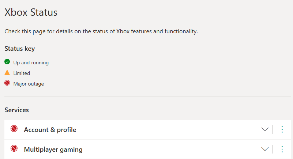This screenshot has height=159, width=293.
Task: Open the Multiplayer gaming three-dot options menu
Action: click(282, 149)
